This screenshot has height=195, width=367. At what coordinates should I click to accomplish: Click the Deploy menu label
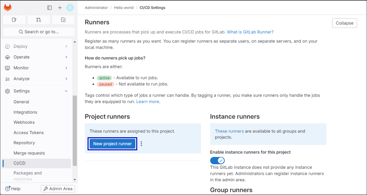(x=20, y=46)
